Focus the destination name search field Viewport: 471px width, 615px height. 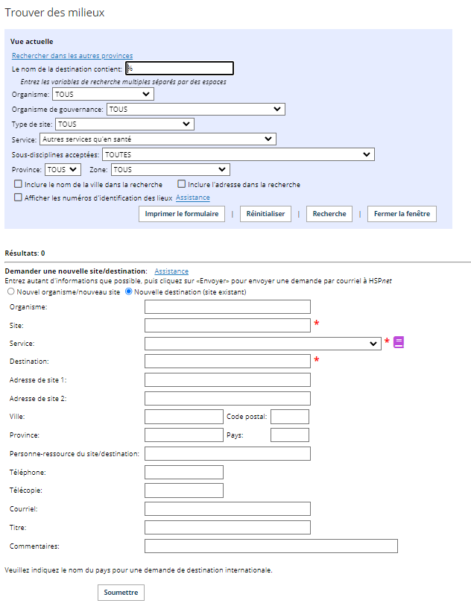tap(180, 69)
